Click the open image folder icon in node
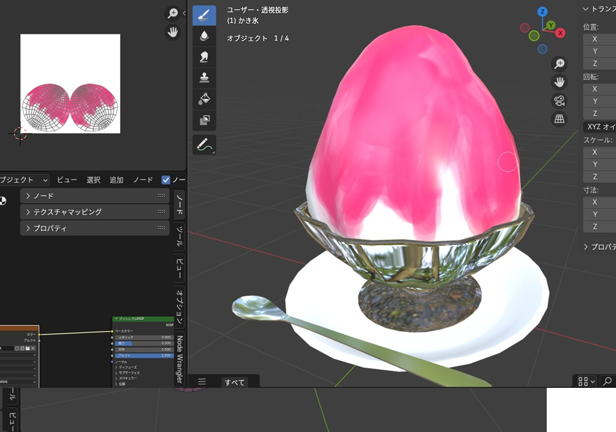The width and height of the screenshot is (616, 432). click(28, 348)
